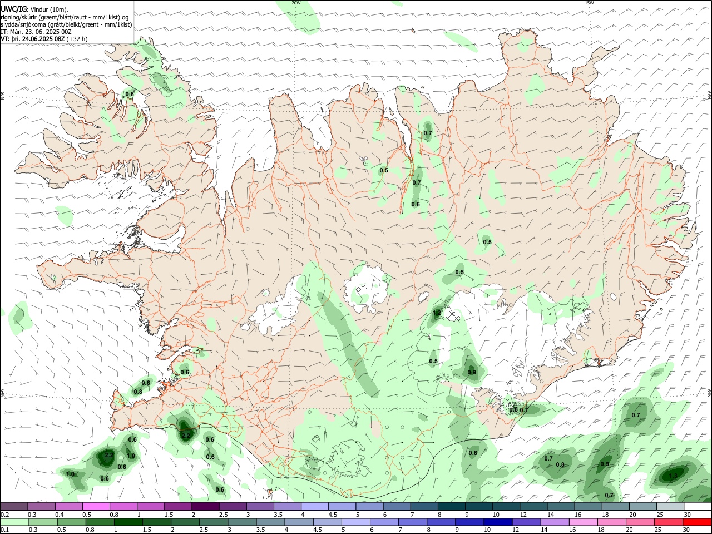Click the 14–16 teal-grey snow swatch
The image size is (712, 534).
[x=561, y=507]
